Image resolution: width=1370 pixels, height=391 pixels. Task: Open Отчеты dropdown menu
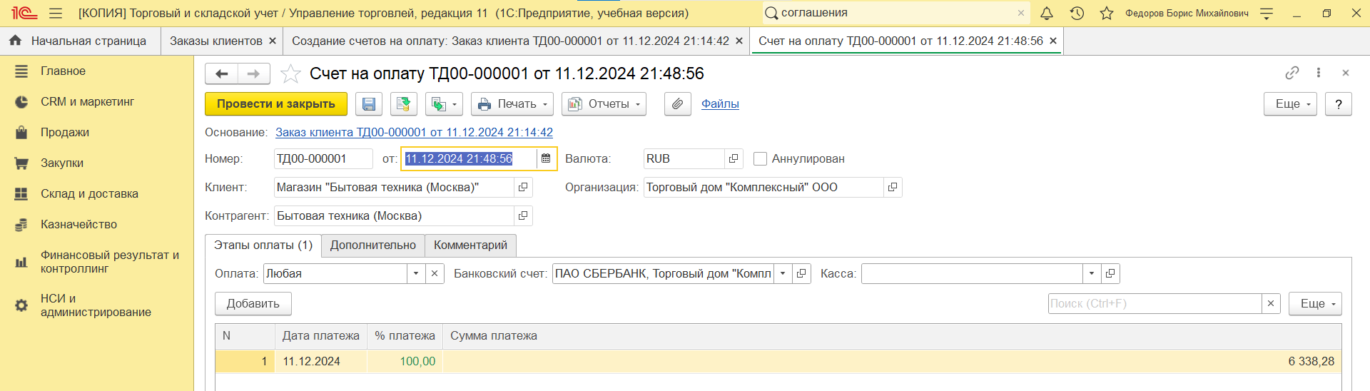point(604,104)
